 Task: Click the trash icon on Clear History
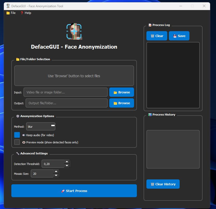pos(152,184)
